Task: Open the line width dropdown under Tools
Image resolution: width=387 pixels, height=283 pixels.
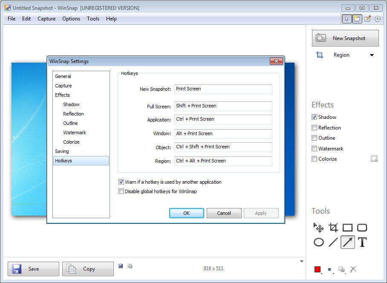Action: (x=330, y=270)
